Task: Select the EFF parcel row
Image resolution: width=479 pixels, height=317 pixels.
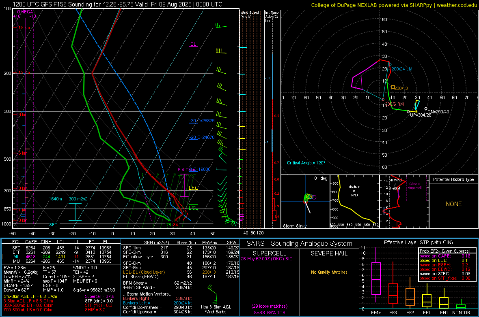Action: pyautogui.click(x=61, y=252)
